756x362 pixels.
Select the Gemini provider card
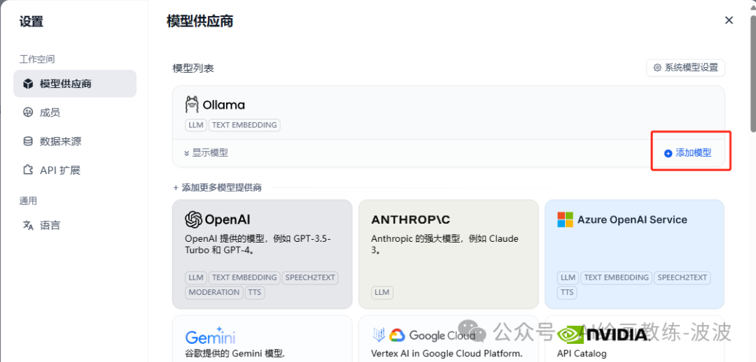click(x=262, y=338)
